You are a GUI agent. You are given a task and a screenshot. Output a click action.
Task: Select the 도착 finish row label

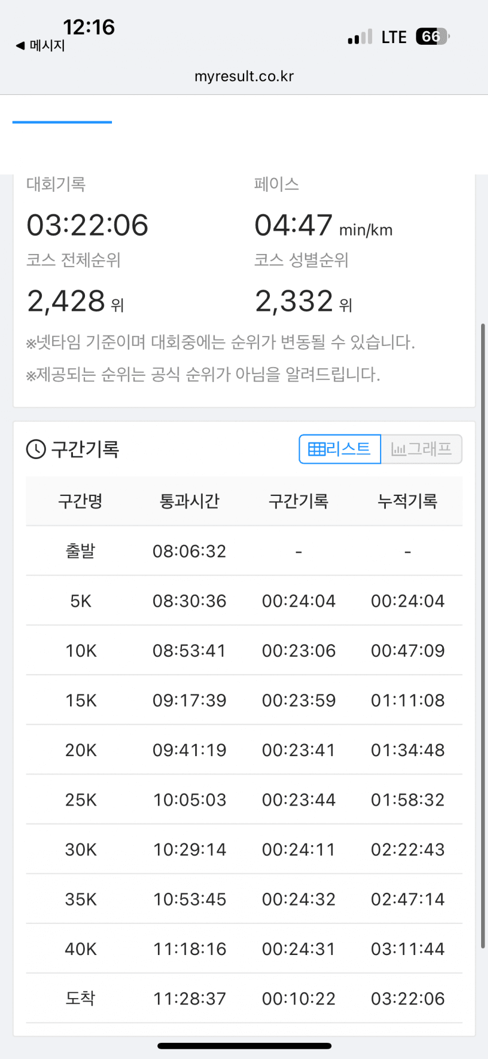[x=80, y=999]
